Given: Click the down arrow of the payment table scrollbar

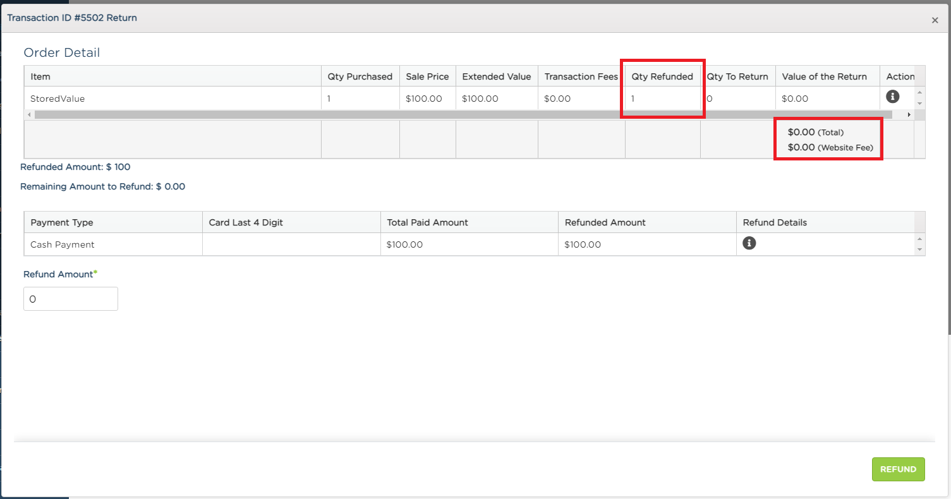Looking at the screenshot, I should (919, 250).
